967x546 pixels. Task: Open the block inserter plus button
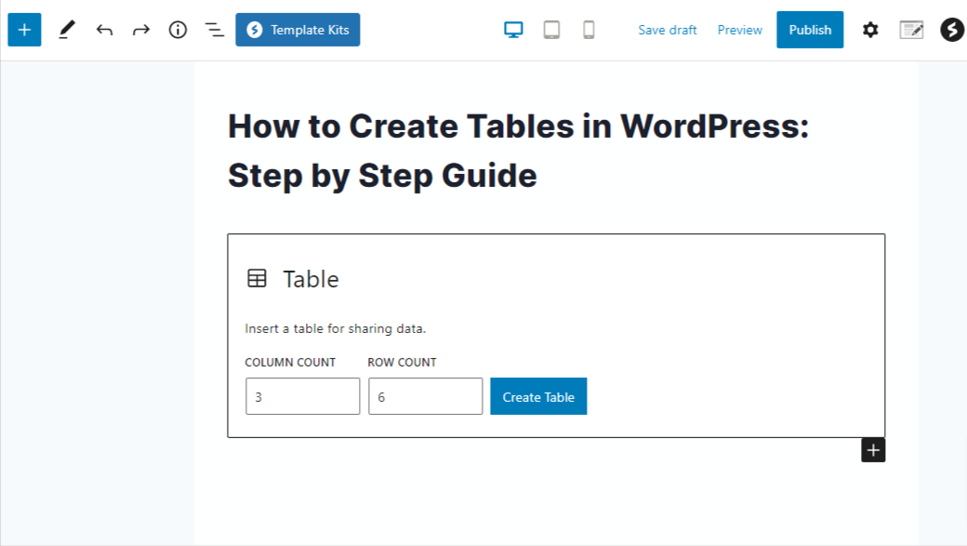(24, 30)
